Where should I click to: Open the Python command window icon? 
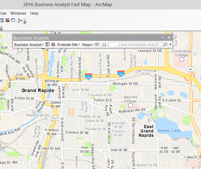coord(13,20)
